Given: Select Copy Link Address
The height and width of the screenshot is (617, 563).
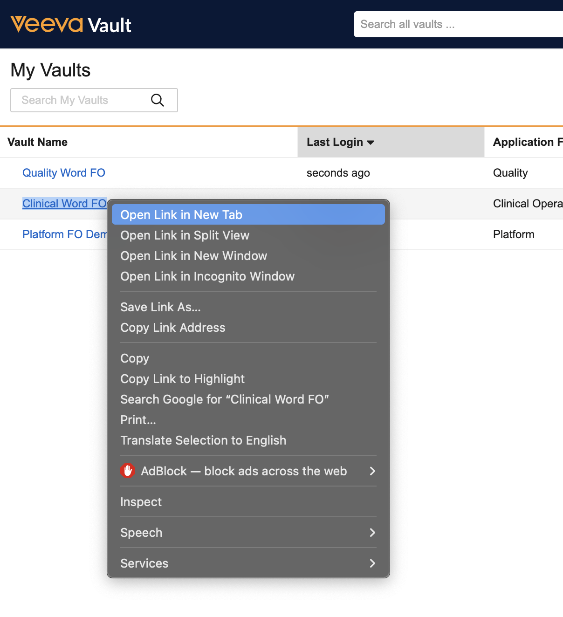Looking at the screenshot, I should coord(172,328).
